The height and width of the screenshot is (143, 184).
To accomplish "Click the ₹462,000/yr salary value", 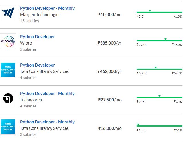I will click(109, 71).
